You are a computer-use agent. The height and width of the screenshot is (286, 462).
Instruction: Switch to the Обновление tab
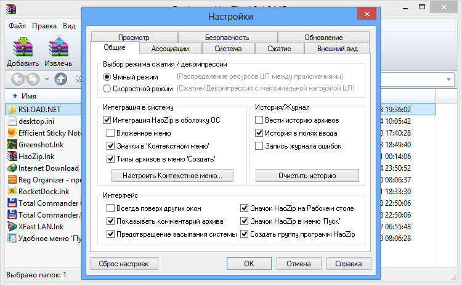tap(323, 38)
